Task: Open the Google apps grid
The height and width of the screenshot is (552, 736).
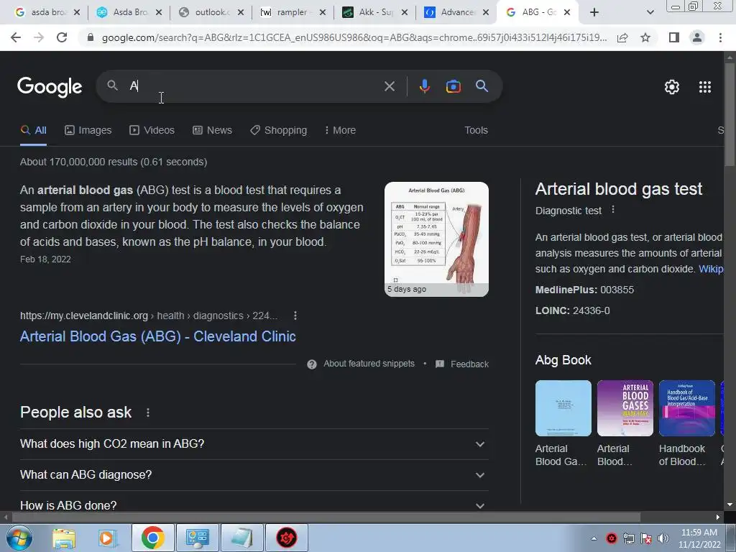Action: (x=704, y=87)
